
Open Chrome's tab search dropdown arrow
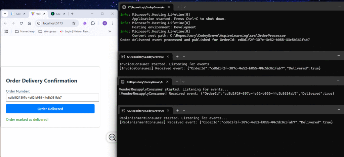[5, 14]
